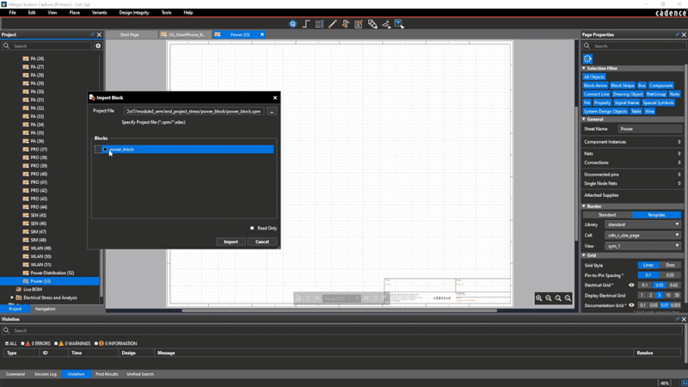Click the Project panel search field
The width and height of the screenshot is (688, 387).
(x=47, y=46)
